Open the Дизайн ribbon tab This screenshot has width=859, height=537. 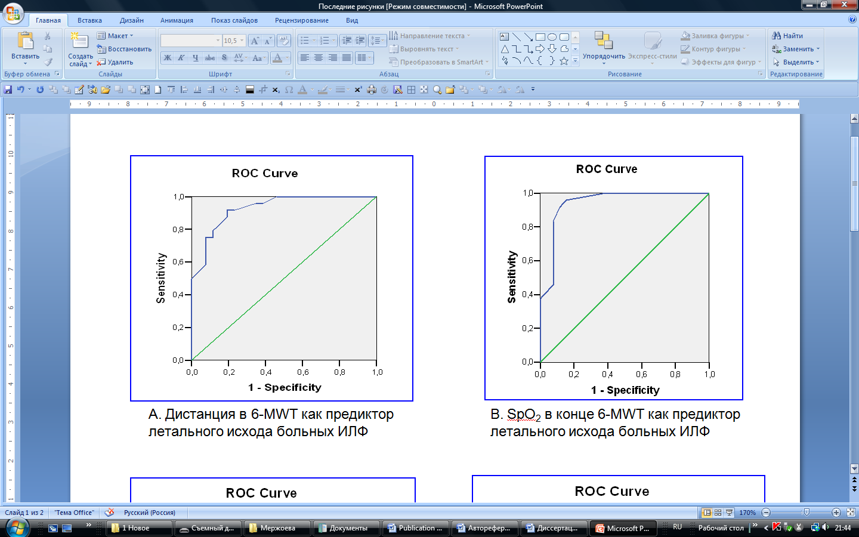(x=131, y=20)
